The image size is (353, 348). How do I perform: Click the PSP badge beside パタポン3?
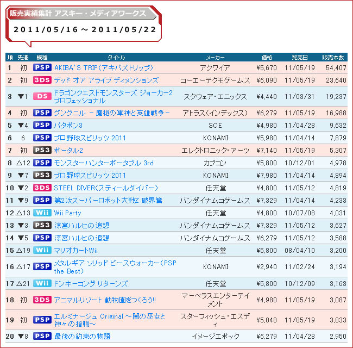point(42,125)
